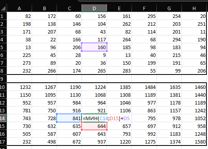Click cell A6 with value 225
The height and width of the screenshot is (149, 208).
pyautogui.click(x=19, y=55)
